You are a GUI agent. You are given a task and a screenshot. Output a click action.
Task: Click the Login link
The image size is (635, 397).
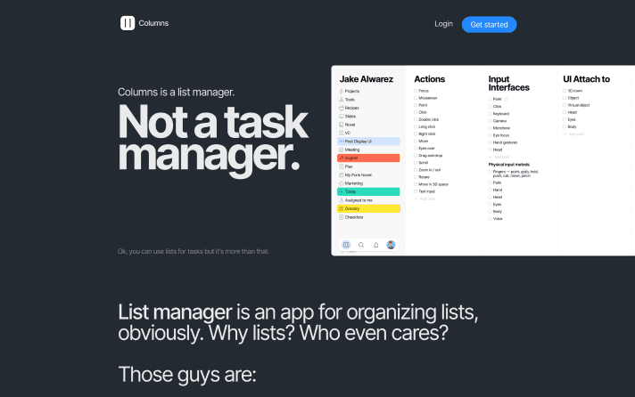coord(443,24)
